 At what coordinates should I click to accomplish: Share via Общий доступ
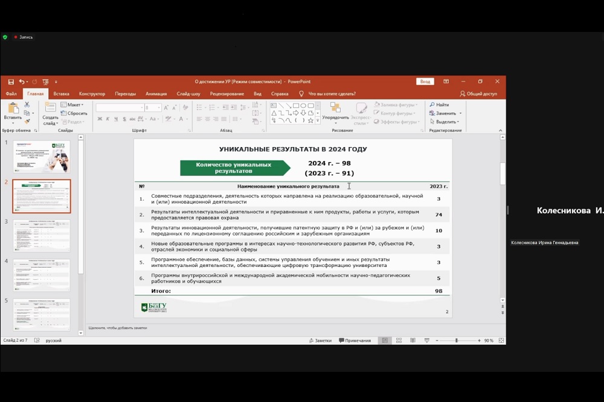click(478, 94)
